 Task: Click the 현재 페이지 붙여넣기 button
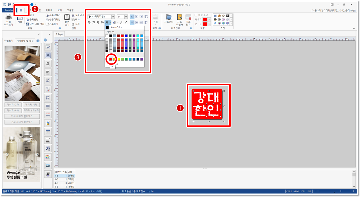[22, 116]
